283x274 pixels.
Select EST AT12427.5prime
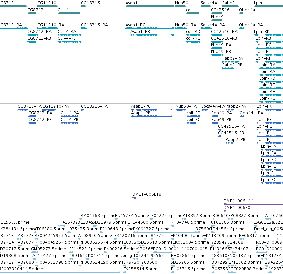click(x=49, y=256)
